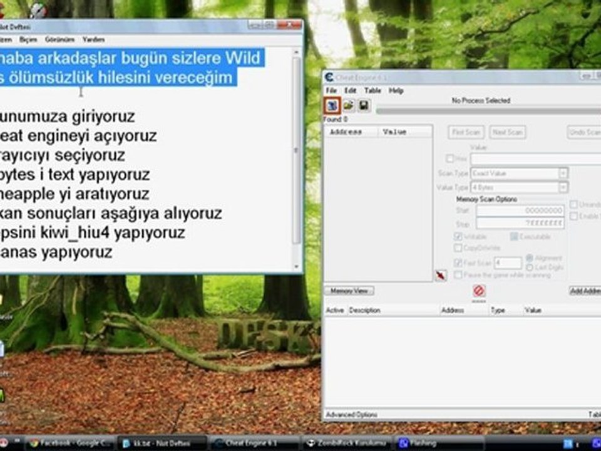
Task: Open the File menu in Cheat Engine
Action: point(331,90)
